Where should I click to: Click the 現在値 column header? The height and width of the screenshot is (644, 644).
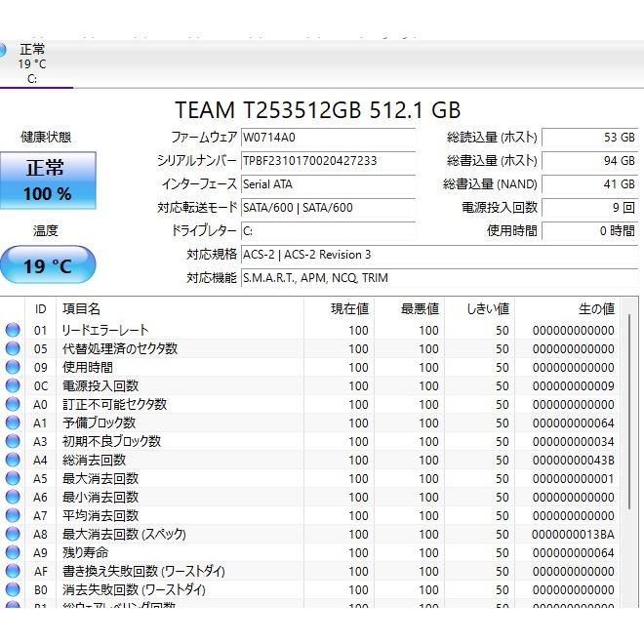[339, 309]
